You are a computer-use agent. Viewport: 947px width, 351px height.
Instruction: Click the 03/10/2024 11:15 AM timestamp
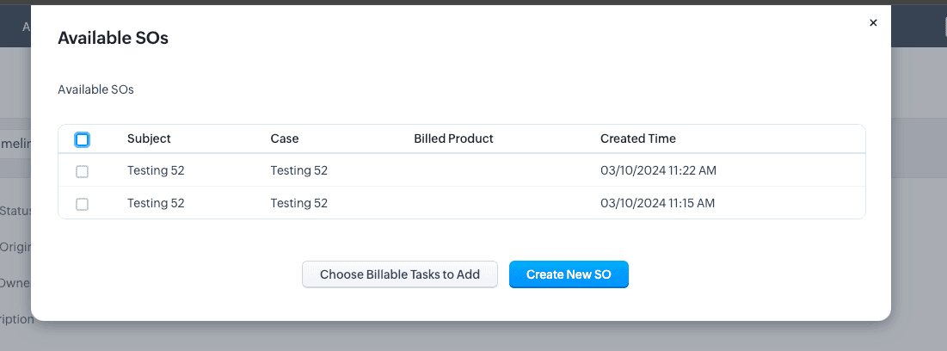tap(658, 203)
